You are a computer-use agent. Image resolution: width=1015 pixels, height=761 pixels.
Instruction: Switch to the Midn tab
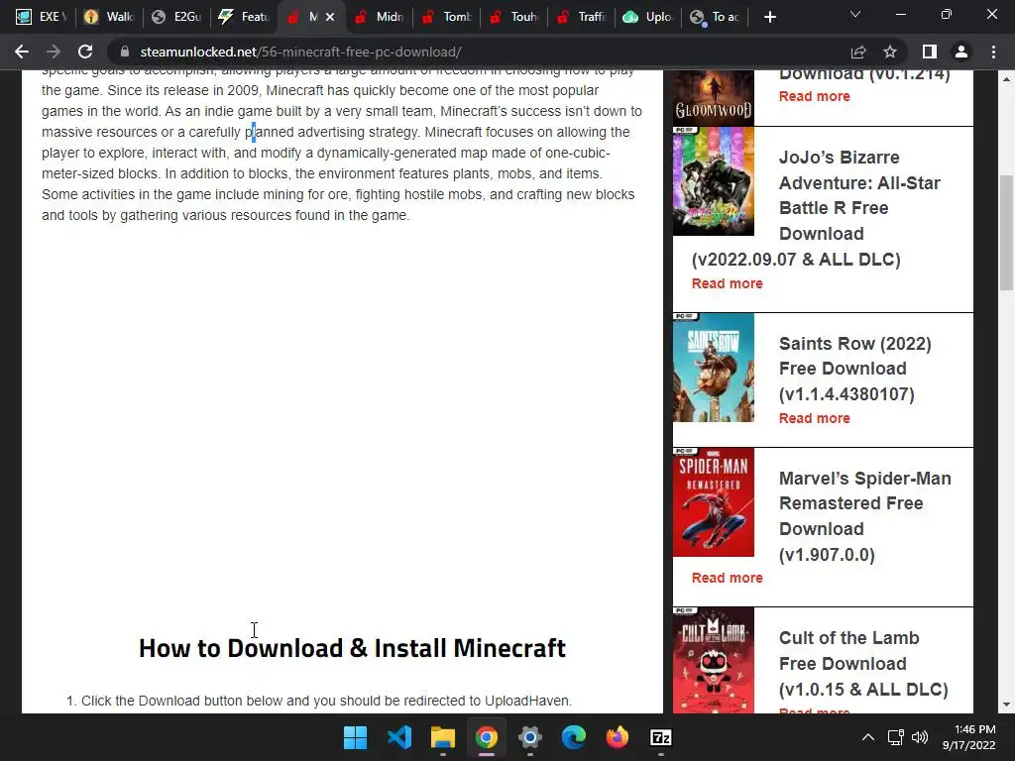[380, 17]
